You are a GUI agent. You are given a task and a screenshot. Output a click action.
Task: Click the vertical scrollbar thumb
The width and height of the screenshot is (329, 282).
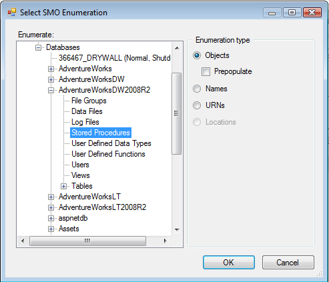pos(177,113)
